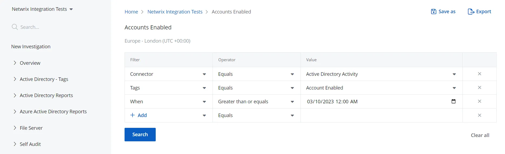Open Netwrix Integration Tests breadcrumb link
The width and height of the screenshot is (505, 154).
(175, 12)
